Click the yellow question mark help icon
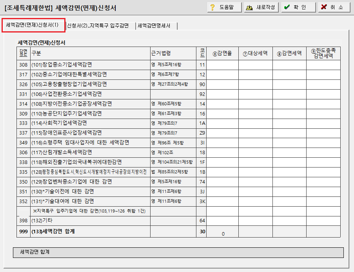Image resolution: width=354 pixels, height=272 pixels. pyautogui.click(x=212, y=7)
